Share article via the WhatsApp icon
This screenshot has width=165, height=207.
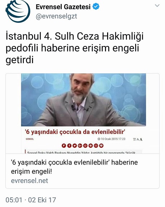(x=85, y=146)
